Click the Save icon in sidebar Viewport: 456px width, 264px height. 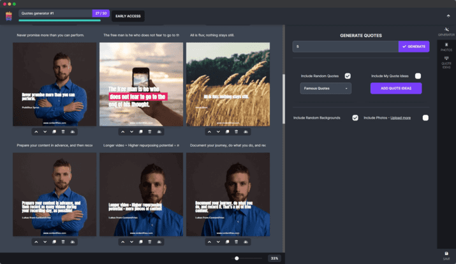tap(446, 254)
